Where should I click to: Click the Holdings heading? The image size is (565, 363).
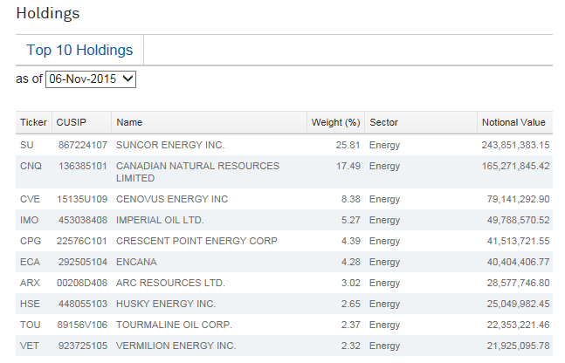[48, 14]
